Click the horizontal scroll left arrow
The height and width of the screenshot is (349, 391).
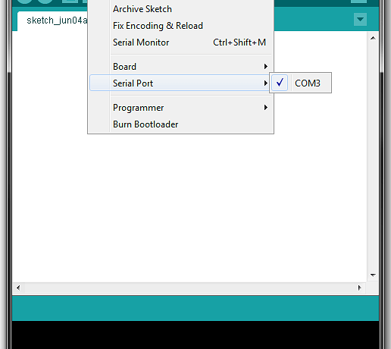coord(18,288)
